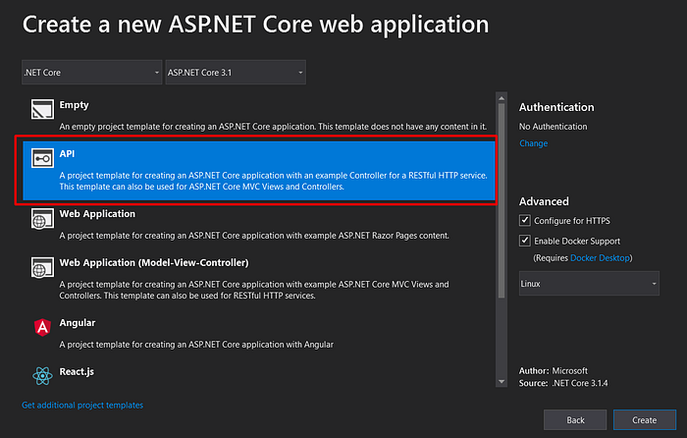This screenshot has height=438, width=687.
Task: Click the API template icon
Action: 42,158
